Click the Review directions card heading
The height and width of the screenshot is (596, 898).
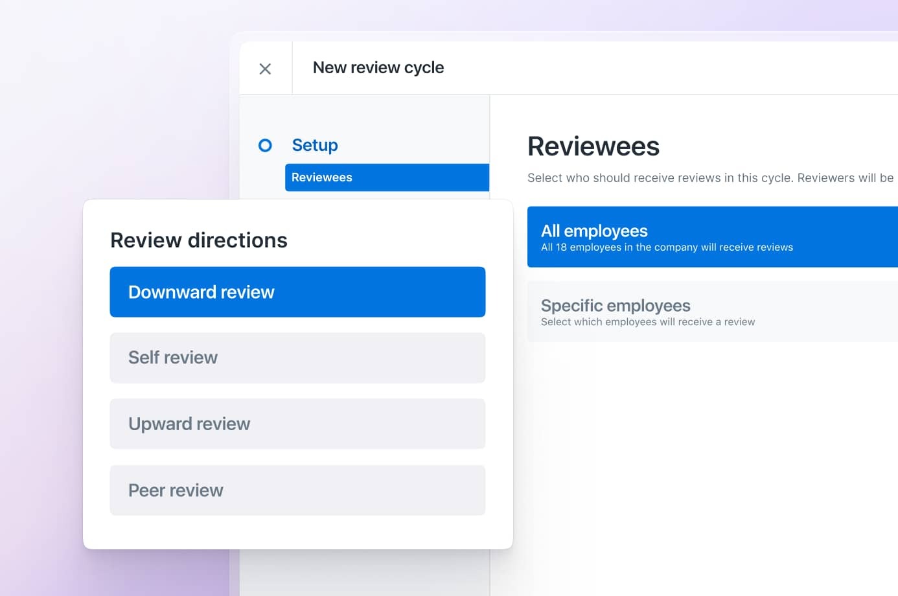[x=199, y=240]
